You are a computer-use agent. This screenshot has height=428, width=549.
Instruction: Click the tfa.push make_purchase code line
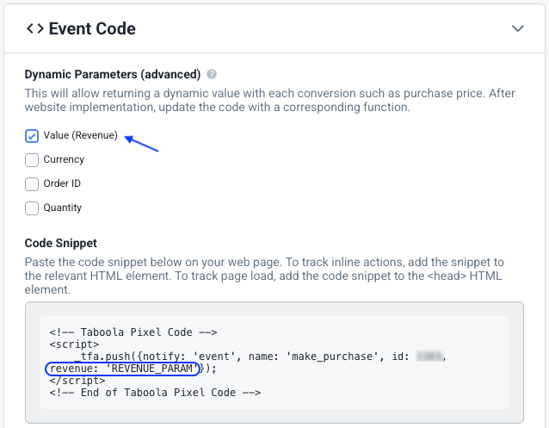click(x=232, y=356)
